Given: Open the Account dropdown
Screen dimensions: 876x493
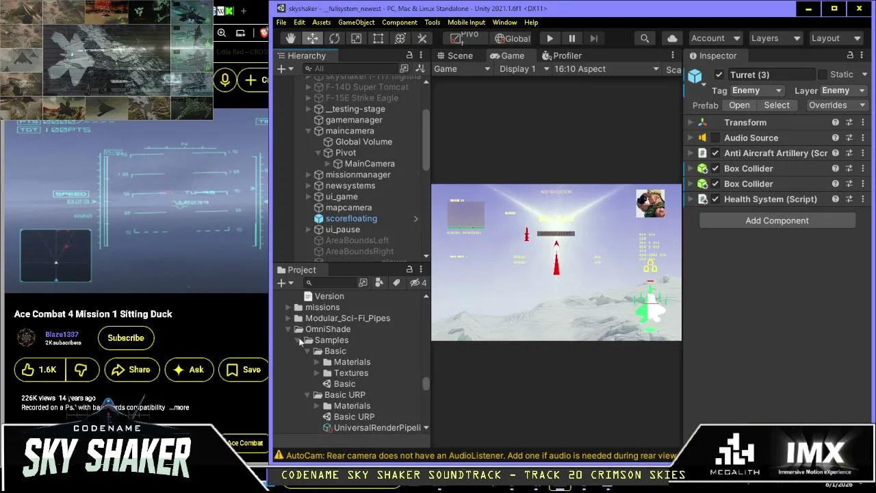Looking at the screenshot, I should click(x=714, y=39).
